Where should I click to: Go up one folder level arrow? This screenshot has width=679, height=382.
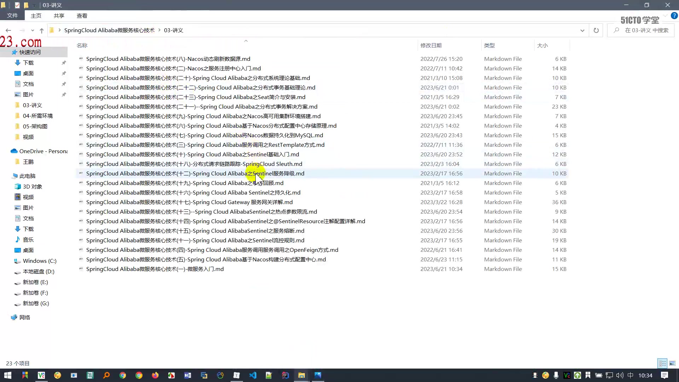(42, 30)
